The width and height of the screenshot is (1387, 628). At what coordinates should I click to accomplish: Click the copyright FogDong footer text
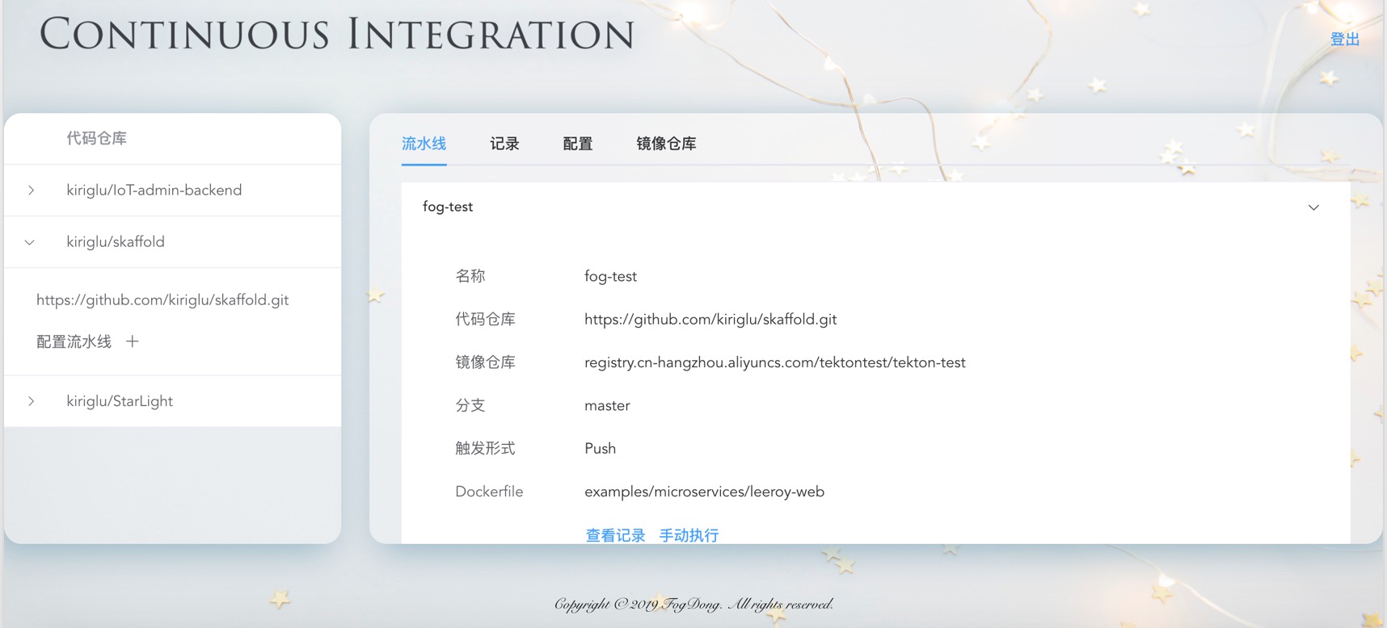coord(693,604)
